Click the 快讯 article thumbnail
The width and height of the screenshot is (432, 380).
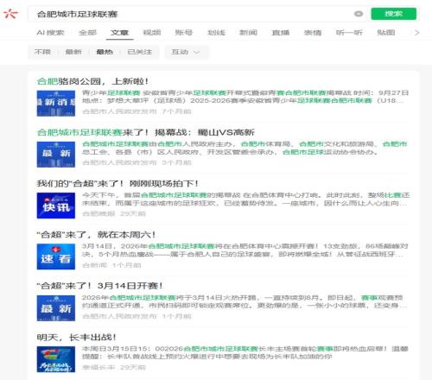(x=56, y=206)
